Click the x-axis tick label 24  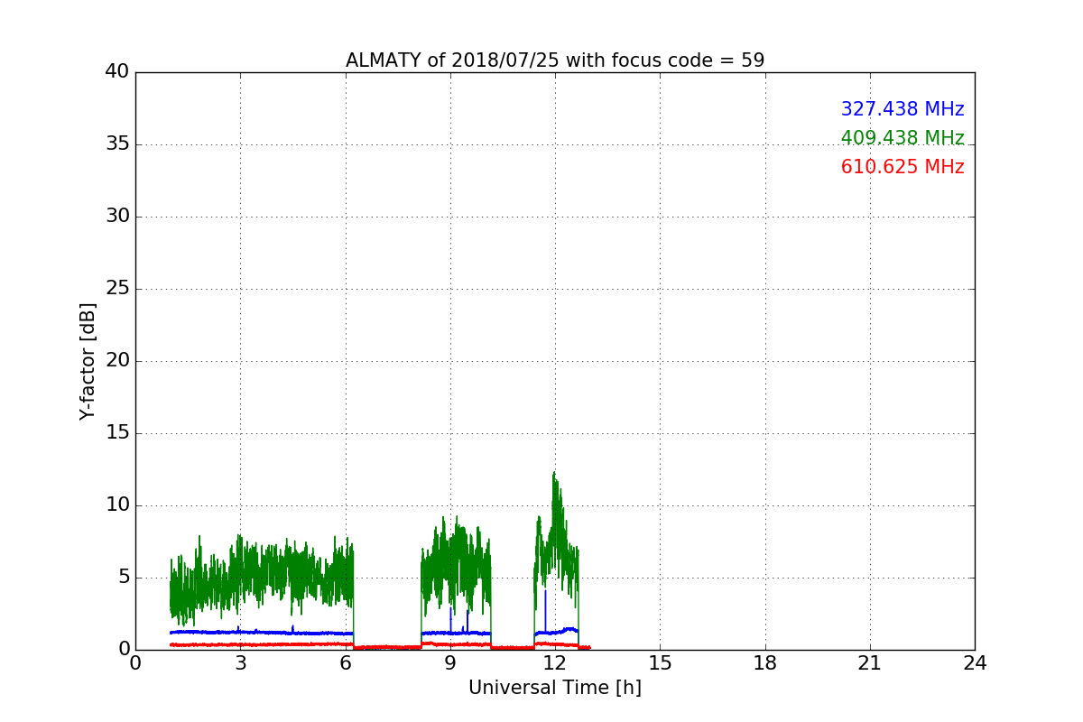click(x=975, y=663)
